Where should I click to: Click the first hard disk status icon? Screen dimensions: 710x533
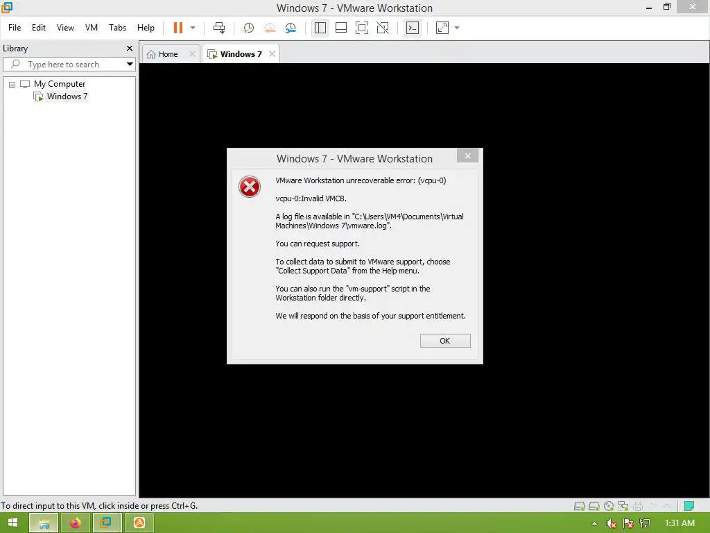[x=579, y=506]
